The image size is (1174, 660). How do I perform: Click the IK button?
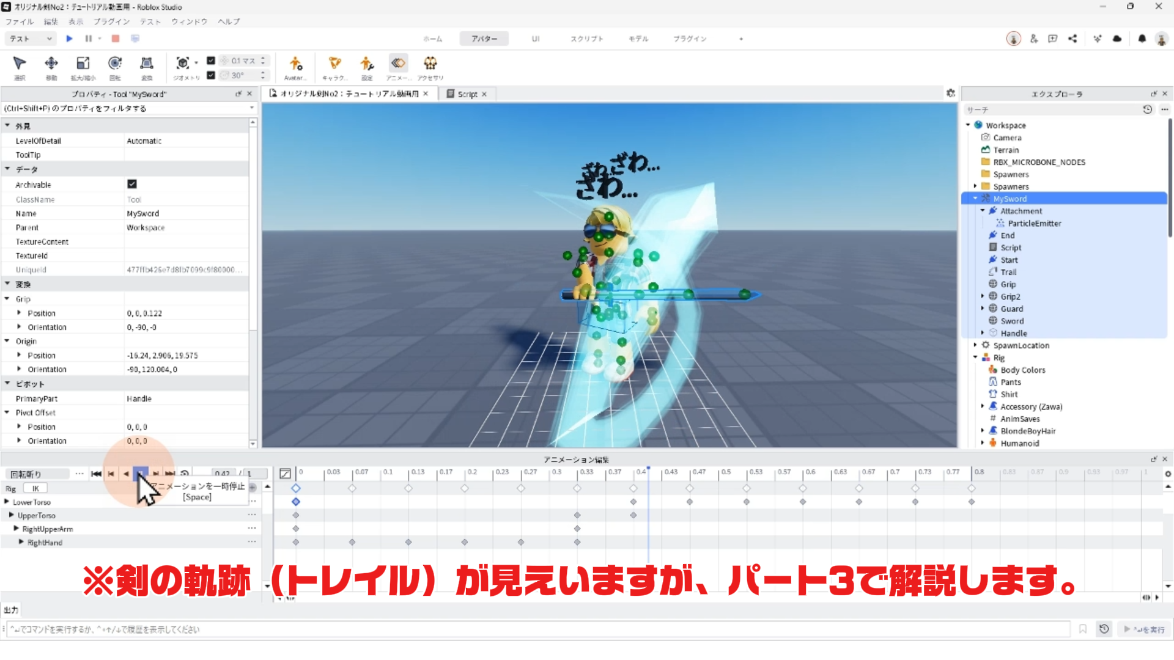pyautogui.click(x=35, y=488)
